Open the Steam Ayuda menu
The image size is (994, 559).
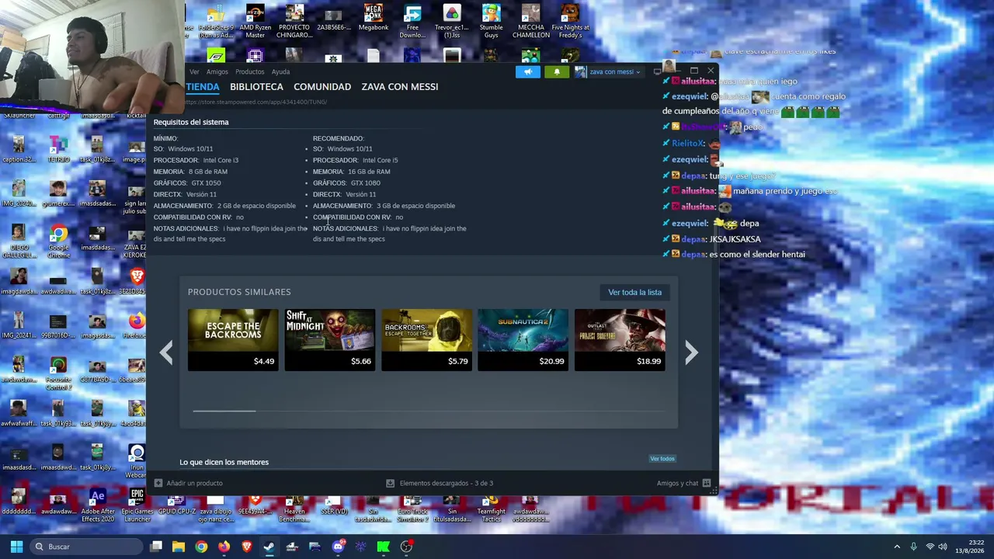[280, 72]
